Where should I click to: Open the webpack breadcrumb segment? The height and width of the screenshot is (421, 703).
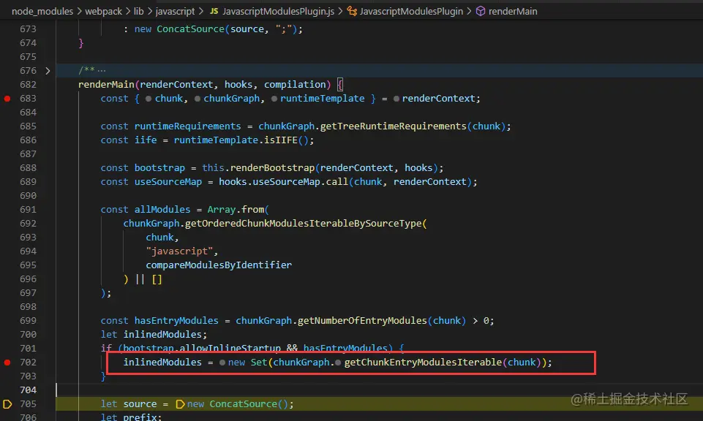click(104, 11)
